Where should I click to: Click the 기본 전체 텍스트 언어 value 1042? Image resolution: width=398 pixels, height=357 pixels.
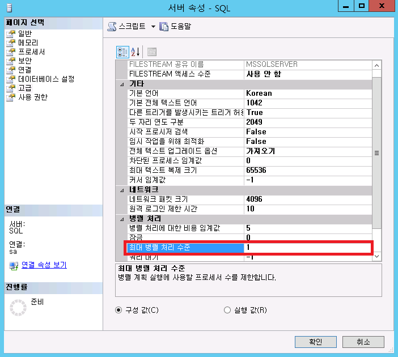coord(254,103)
